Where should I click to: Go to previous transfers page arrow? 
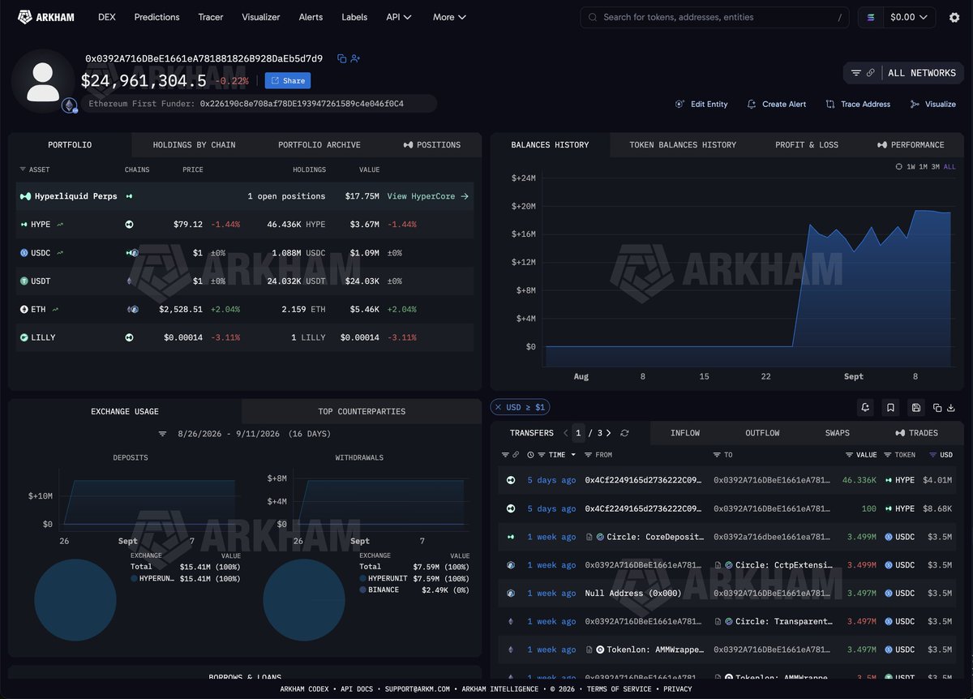click(x=566, y=433)
